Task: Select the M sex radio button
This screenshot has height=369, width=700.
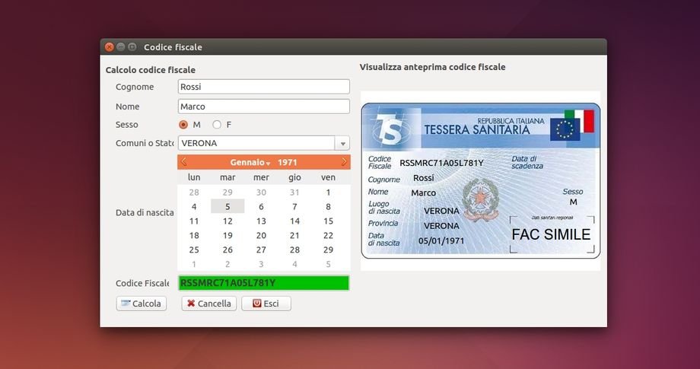Action: (x=183, y=125)
